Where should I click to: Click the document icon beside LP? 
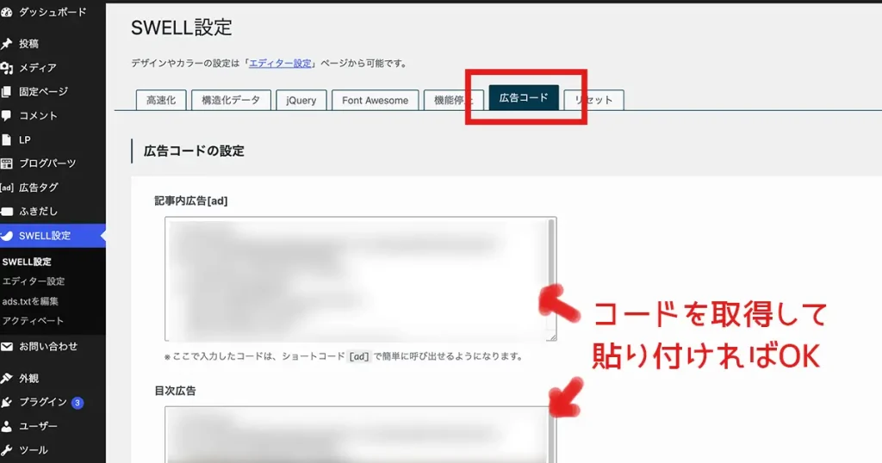[x=6, y=139]
